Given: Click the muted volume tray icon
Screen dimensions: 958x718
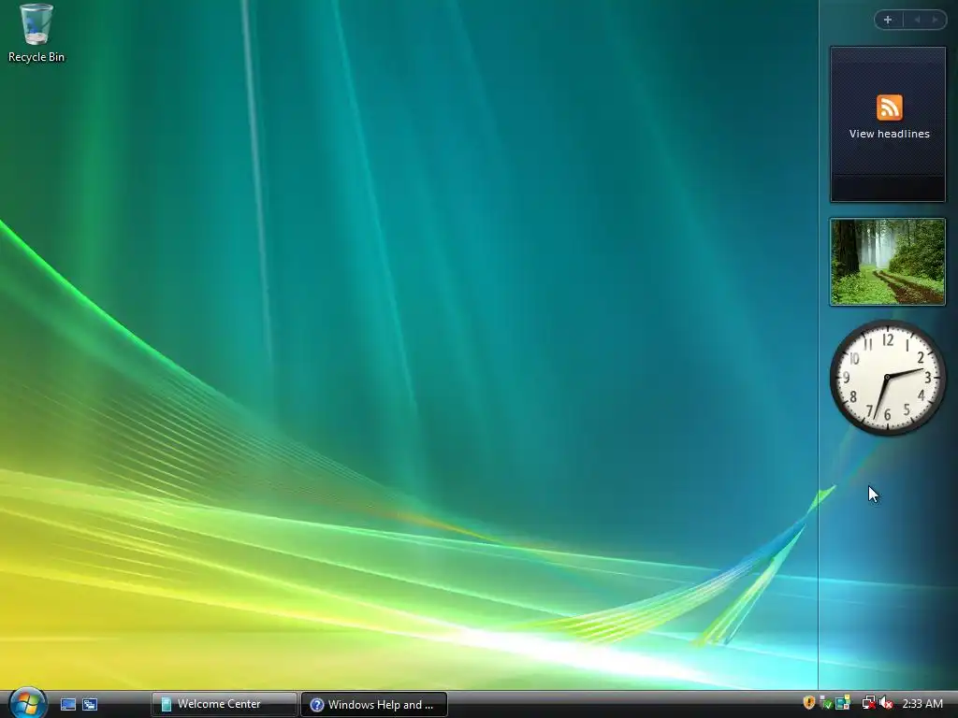Looking at the screenshot, I should coord(886,703).
